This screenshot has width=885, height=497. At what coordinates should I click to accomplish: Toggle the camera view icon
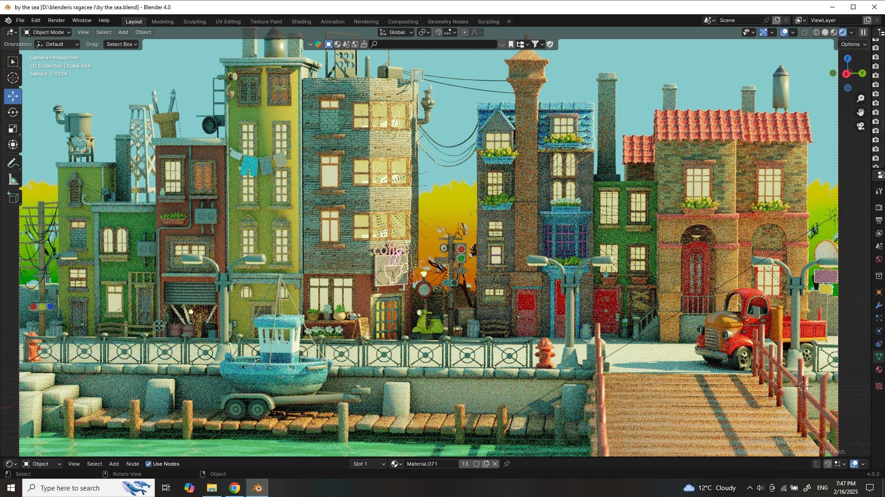tap(860, 126)
